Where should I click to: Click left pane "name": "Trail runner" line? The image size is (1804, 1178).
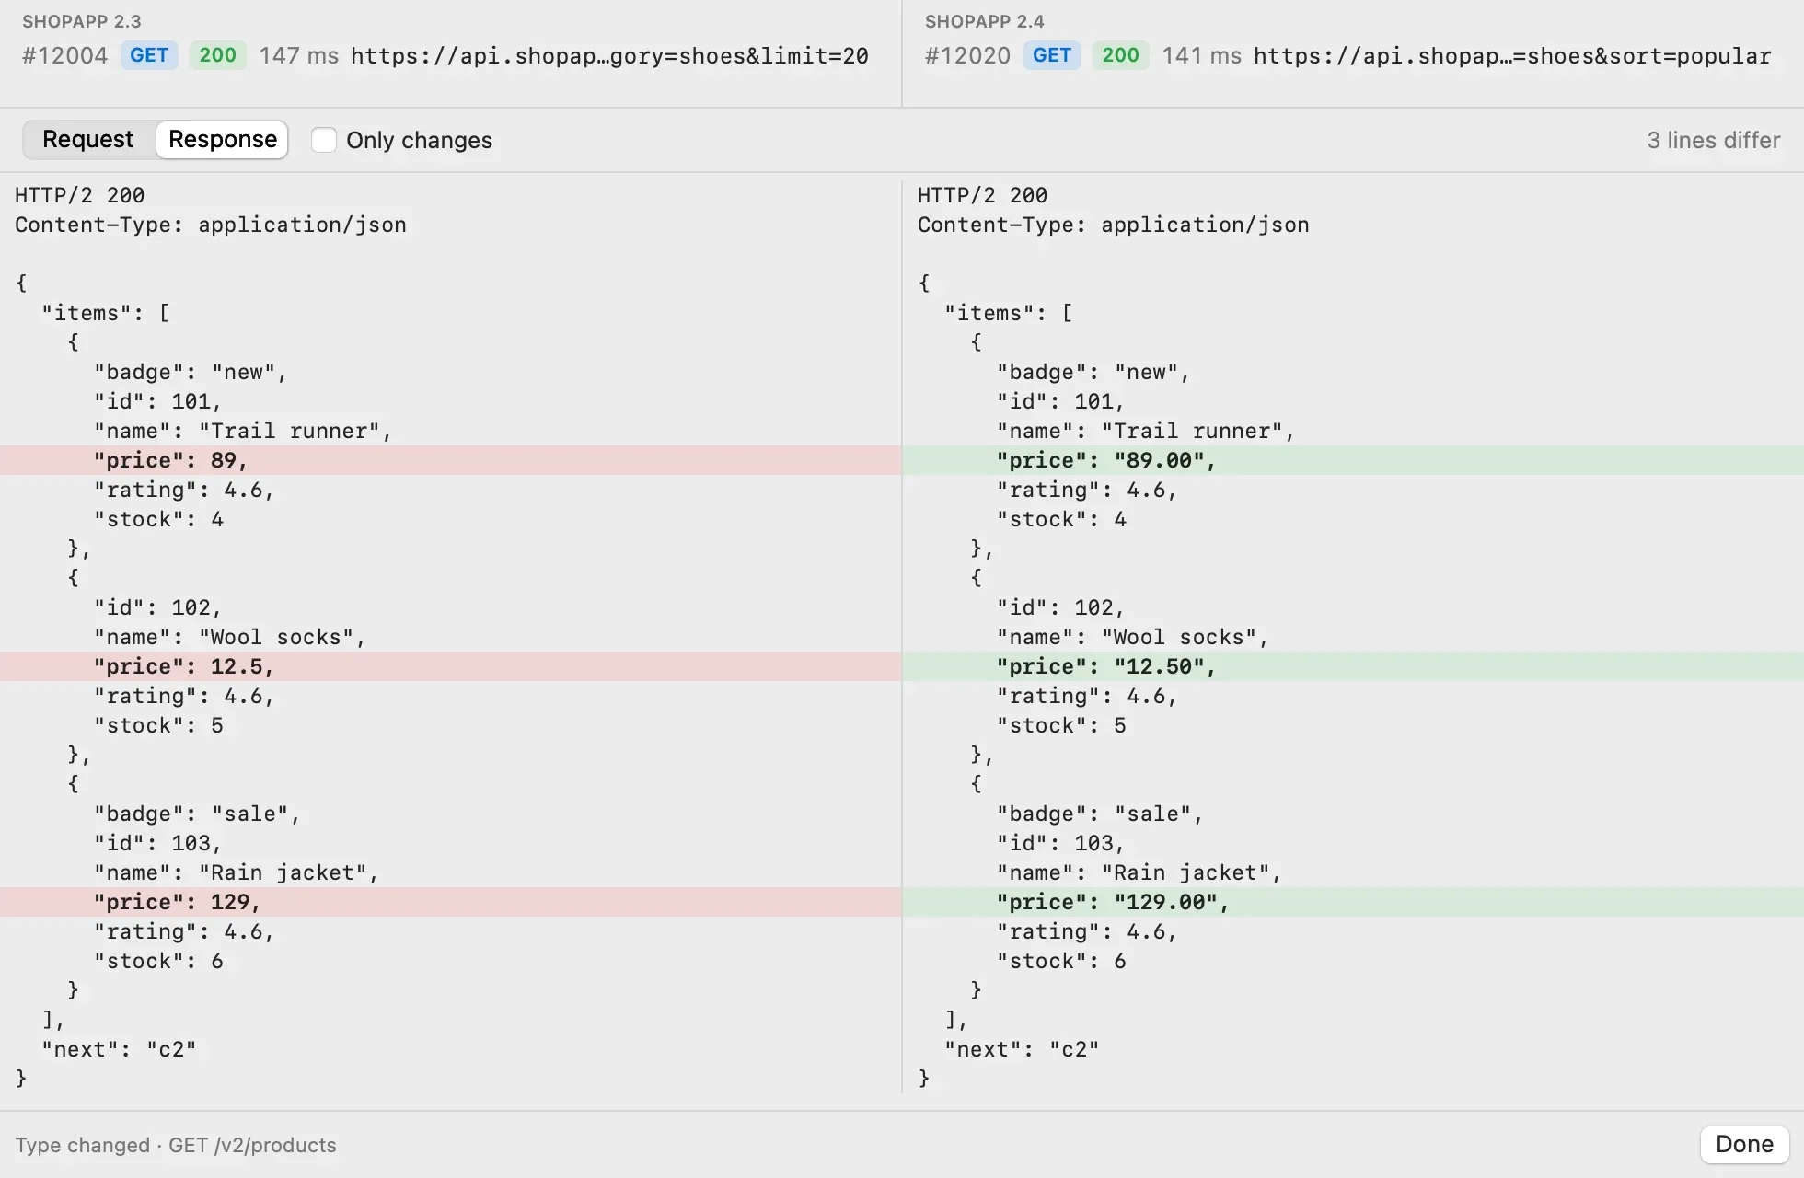[x=243, y=431]
